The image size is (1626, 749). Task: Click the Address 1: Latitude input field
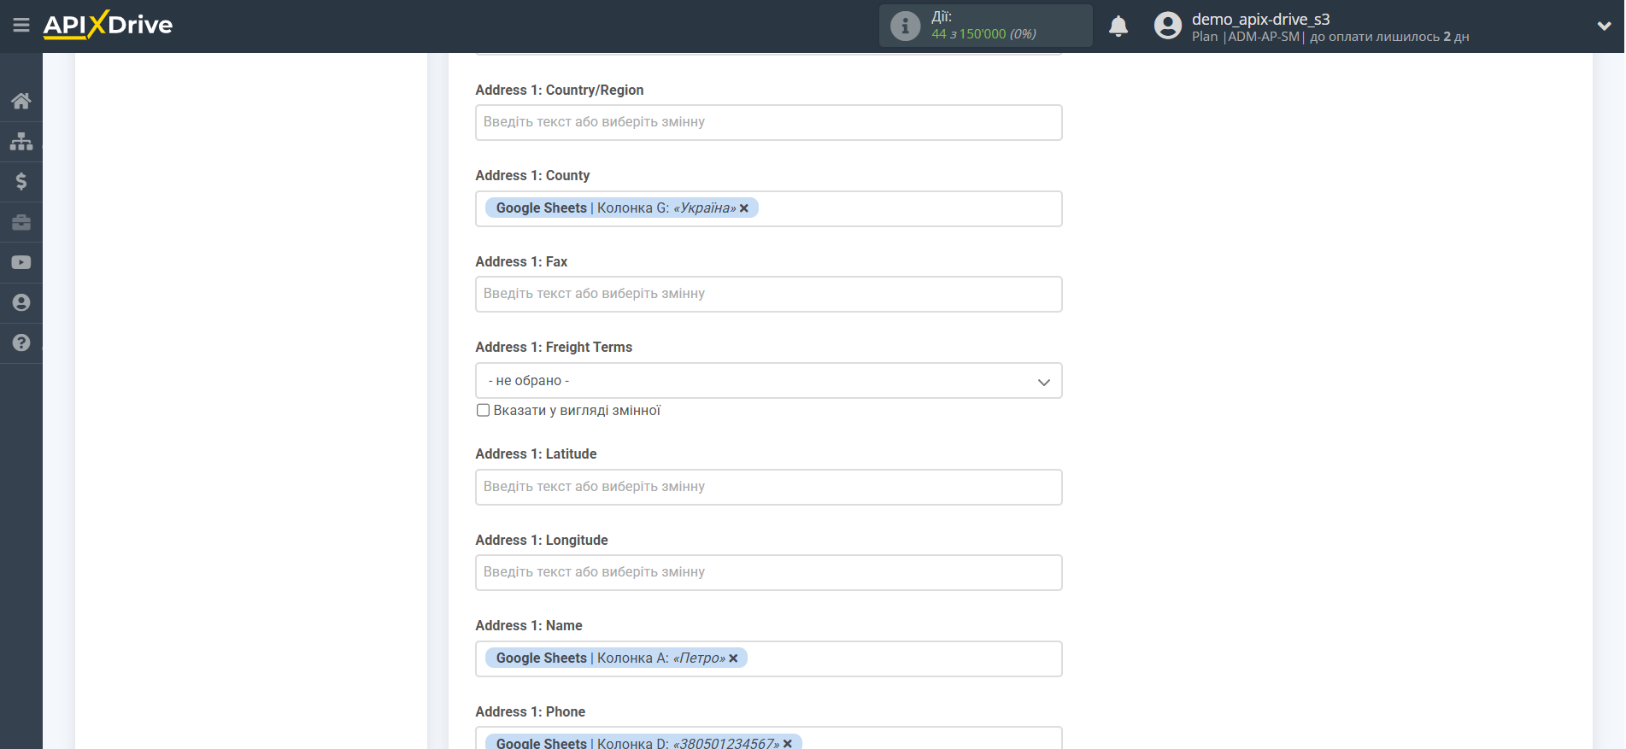[x=769, y=487]
